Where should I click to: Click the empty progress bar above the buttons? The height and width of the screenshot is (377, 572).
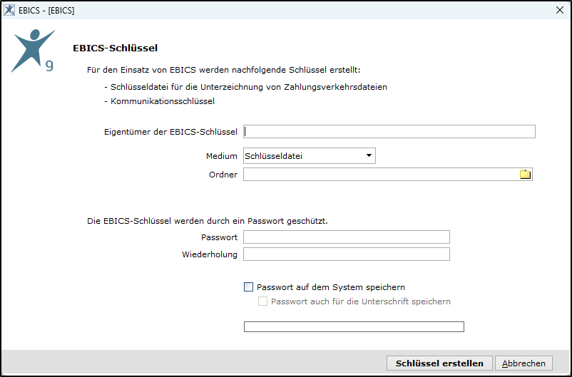pos(354,326)
